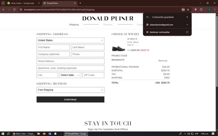Open site information icon in address bar

click(21, 10)
